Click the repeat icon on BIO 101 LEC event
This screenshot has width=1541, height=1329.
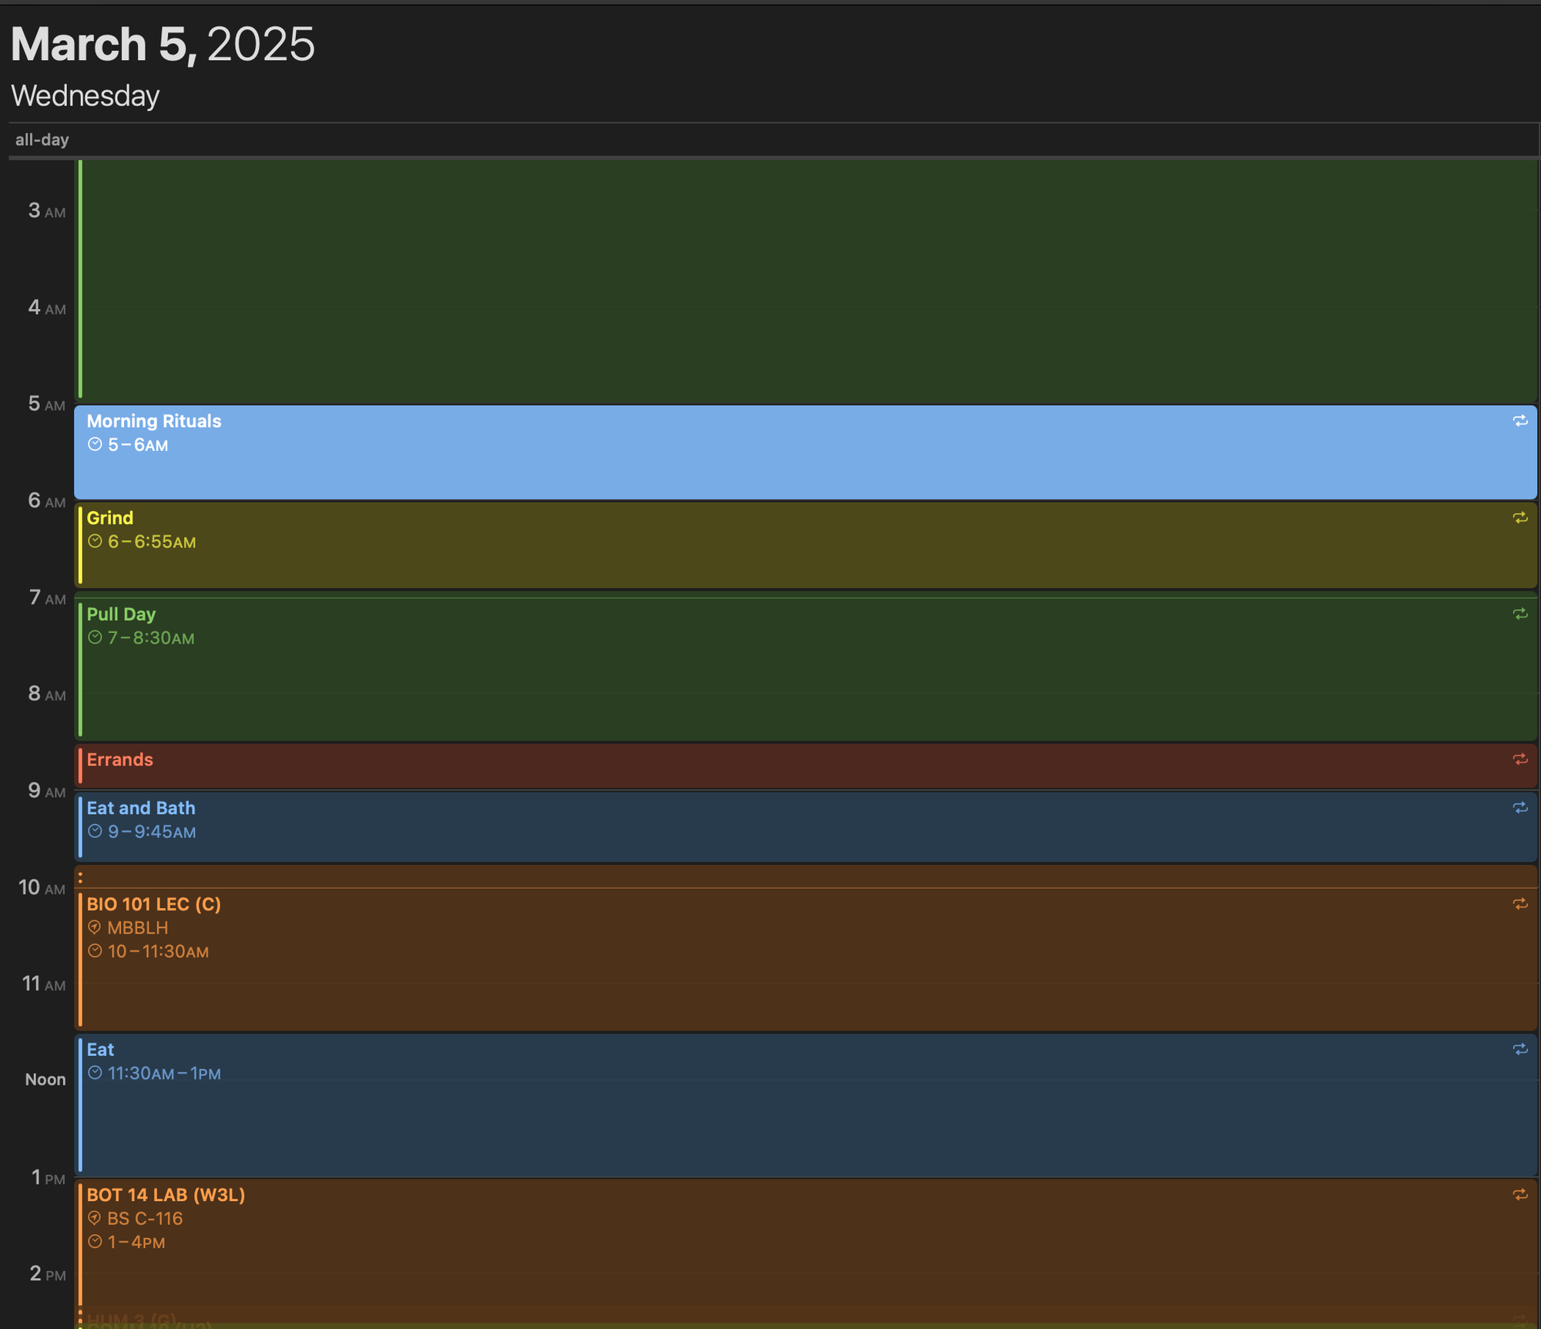1519,904
